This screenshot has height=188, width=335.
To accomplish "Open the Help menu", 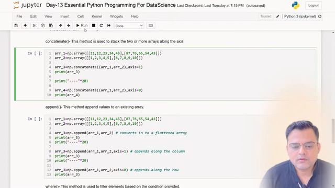I will (x=135, y=16).
